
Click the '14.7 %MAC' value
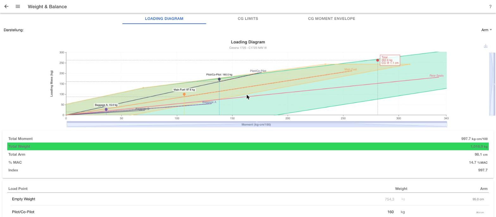[x=478, y=162]
